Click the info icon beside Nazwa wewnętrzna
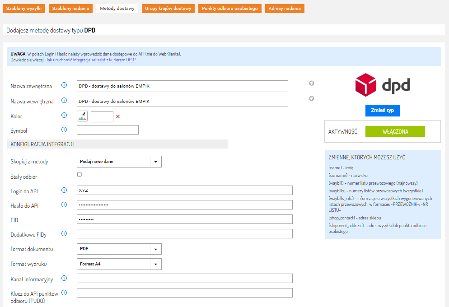Viewport: 449px width, 307px height. 64,101
